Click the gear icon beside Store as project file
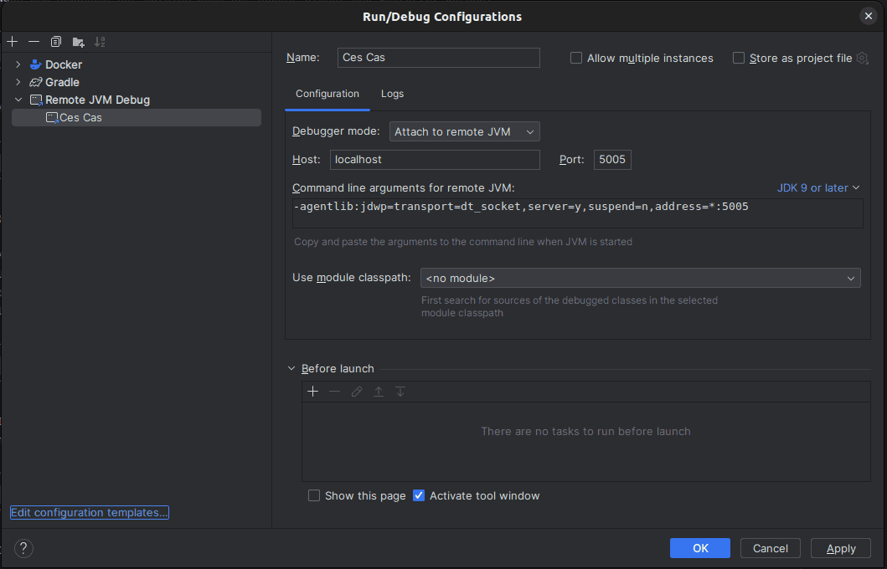 (x=862, y=58)
